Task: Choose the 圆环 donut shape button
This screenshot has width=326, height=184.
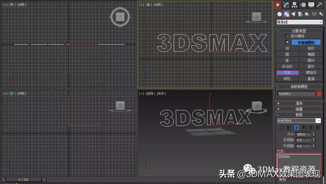Action: [311, 60]
